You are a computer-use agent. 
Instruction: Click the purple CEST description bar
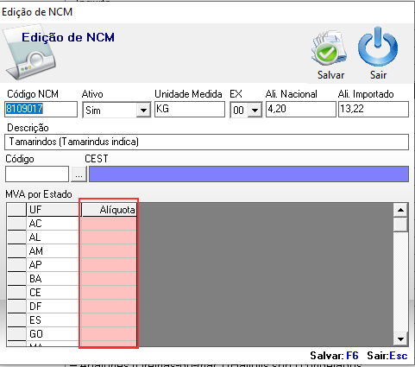[x=248, y=174]
